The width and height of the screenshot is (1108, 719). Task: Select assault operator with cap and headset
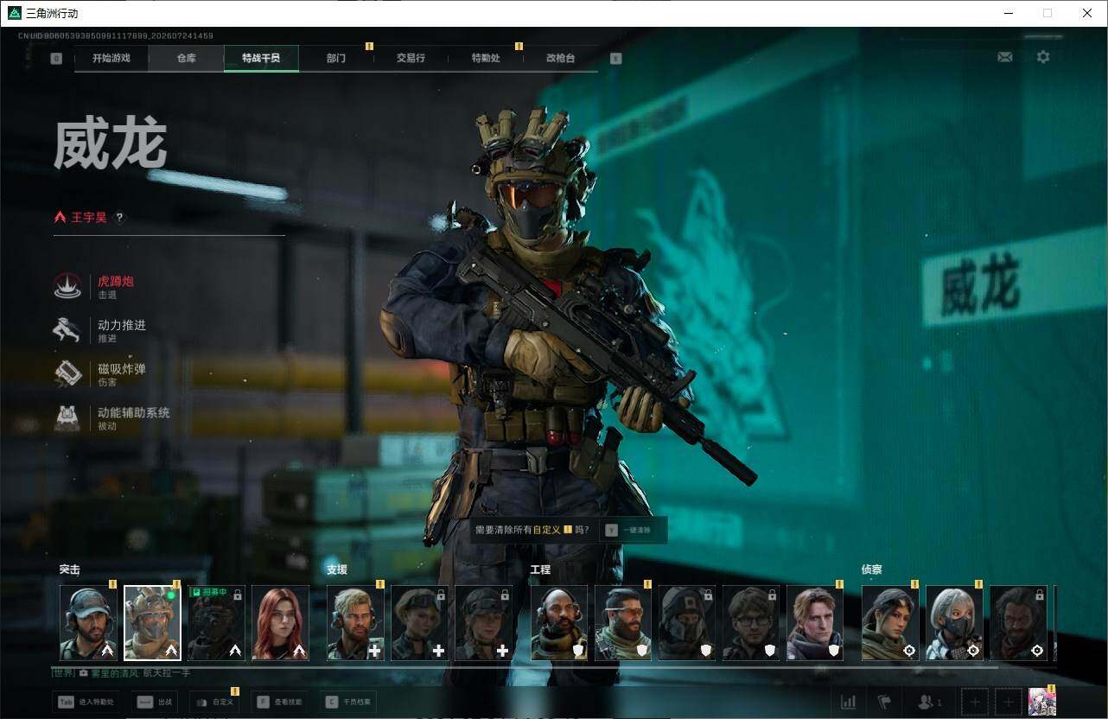(x=88, y=623)
